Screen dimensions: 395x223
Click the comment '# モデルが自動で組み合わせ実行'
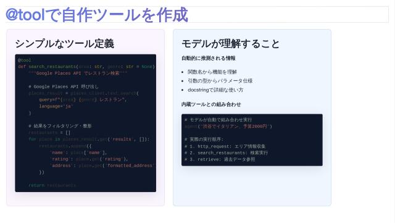[218, 120]
